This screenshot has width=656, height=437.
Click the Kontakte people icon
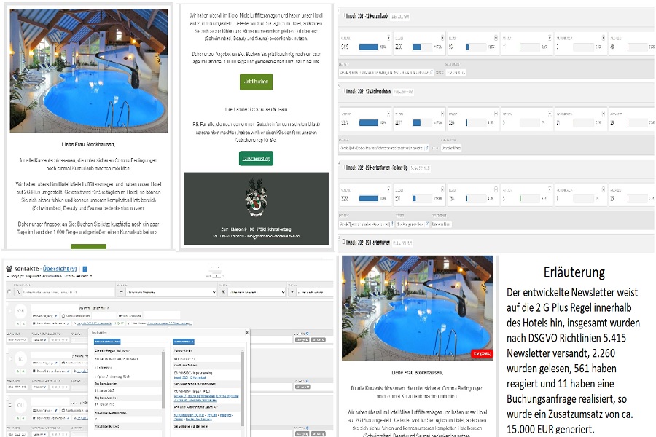click(x=8, y=269)
